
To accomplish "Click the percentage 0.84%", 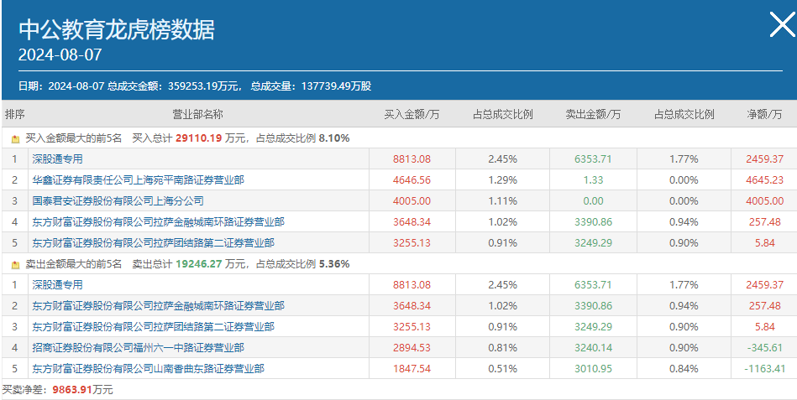I will tap(684, 368).
